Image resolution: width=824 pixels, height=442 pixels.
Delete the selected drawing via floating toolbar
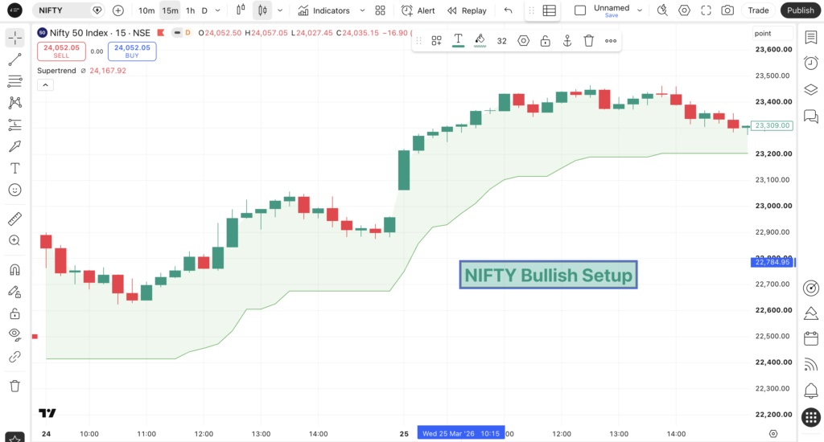tap(588, 41)
